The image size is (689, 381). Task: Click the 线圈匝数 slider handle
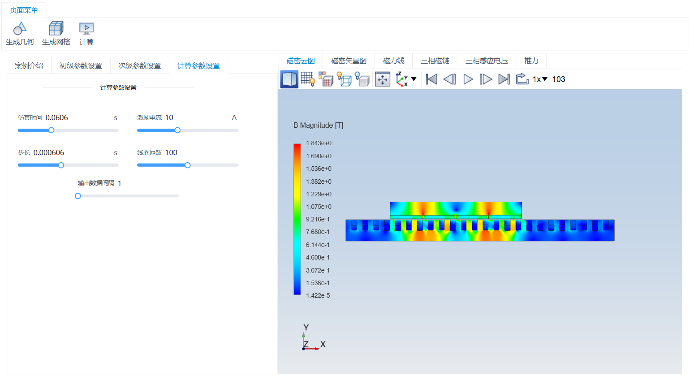(188, 165)
